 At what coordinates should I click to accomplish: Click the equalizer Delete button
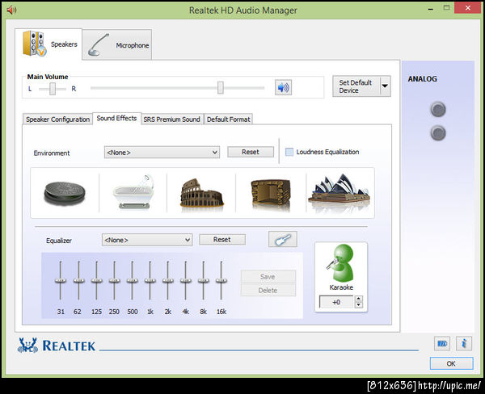[x=268, y=290]
